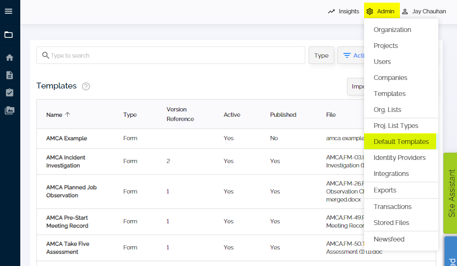
Task: Open the documents icon in sidebar
Action: pyautogui.click(x=10, y=75)
